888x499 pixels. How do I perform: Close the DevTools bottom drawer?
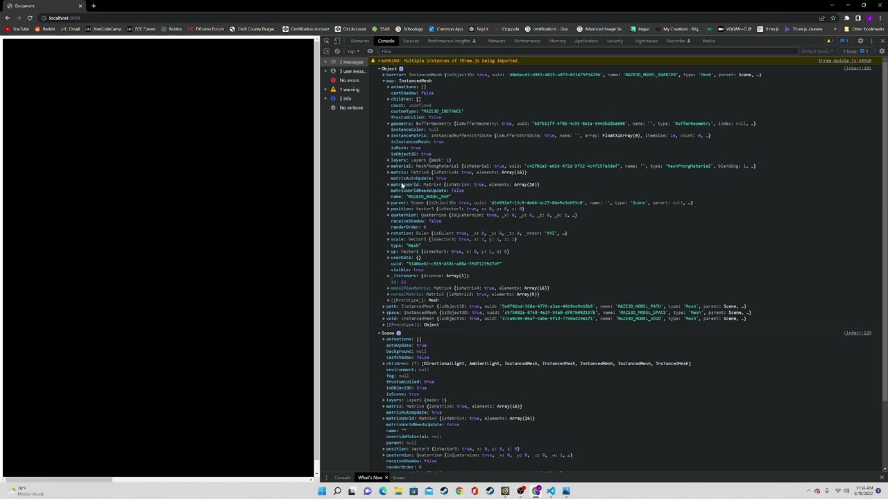click(882, 478)
